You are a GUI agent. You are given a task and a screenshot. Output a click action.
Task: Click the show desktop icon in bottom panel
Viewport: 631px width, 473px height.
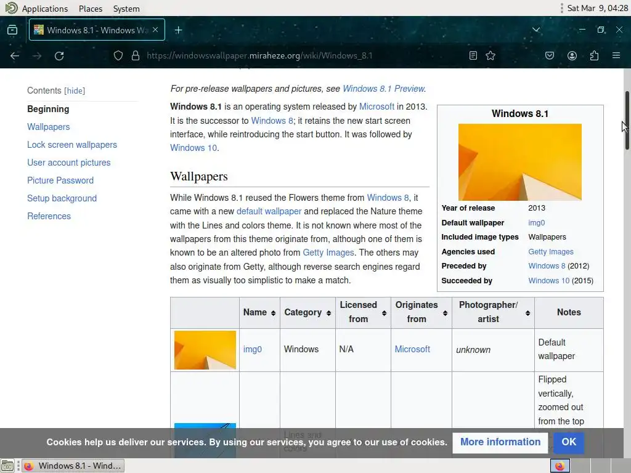(7, 466)
